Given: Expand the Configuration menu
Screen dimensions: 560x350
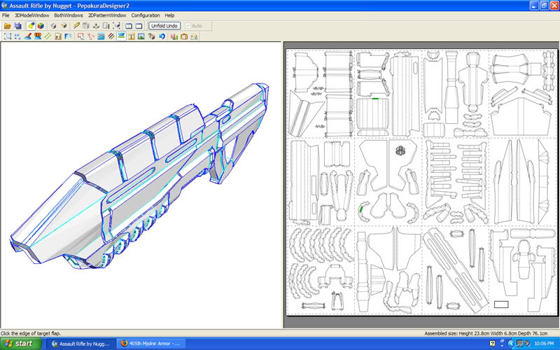Looking at the screenshot, I should coord(145,15).
